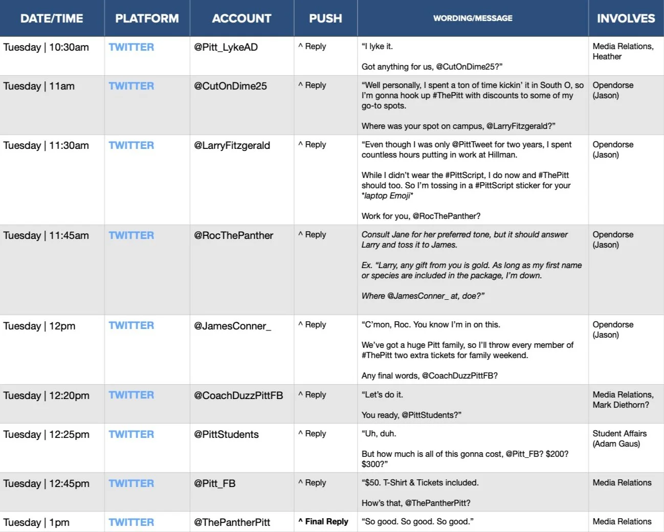664x532 pixels.
Task: Click ^ Reply in the @CoachDuzzPittFB row
Action: (x=312, y=395)
